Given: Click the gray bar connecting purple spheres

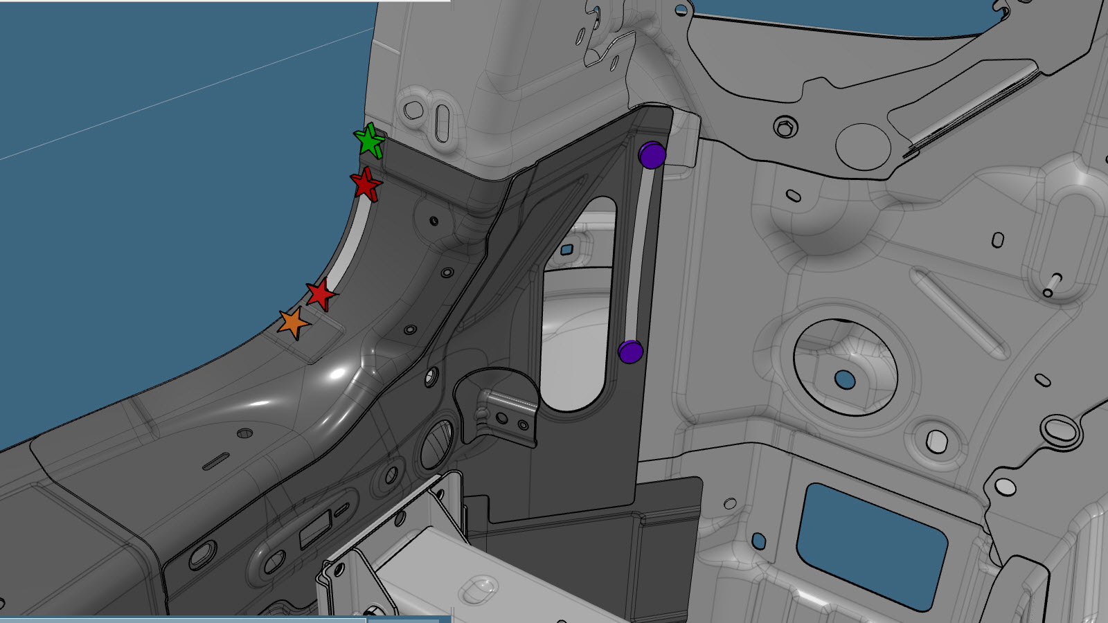Looking at the screenshot, I should tap(641, 253).
